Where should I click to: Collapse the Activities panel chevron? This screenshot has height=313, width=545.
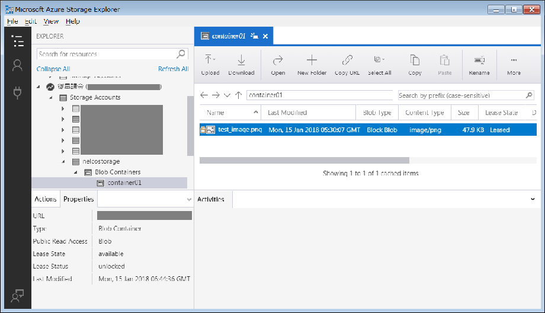pyautogui.click(x=533, y=199)
